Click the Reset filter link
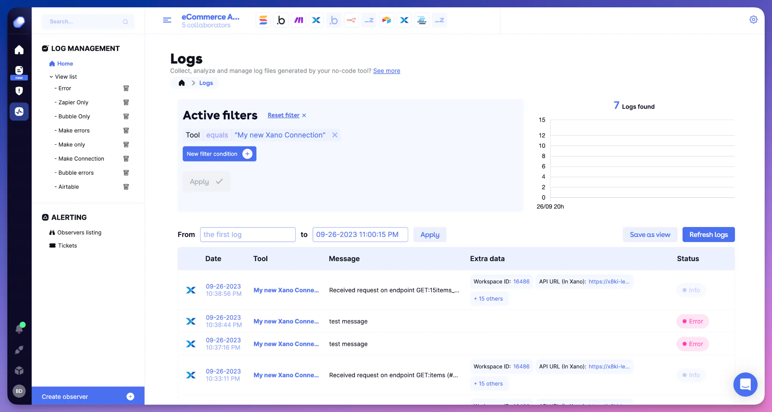The width and height of the screenshot is (772, 412). [x=283, y=115]
